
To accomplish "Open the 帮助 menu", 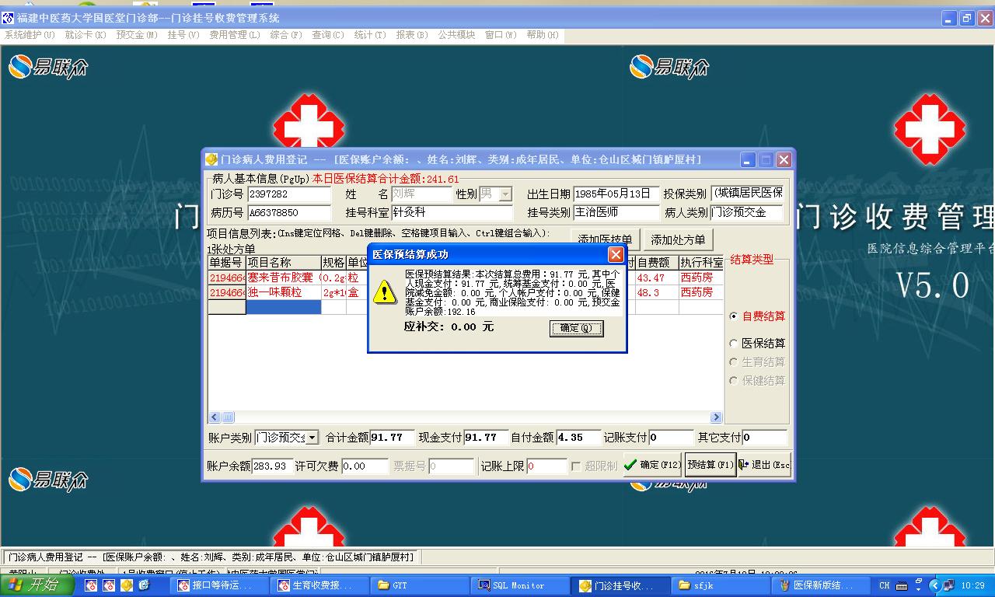I will 543,35.
